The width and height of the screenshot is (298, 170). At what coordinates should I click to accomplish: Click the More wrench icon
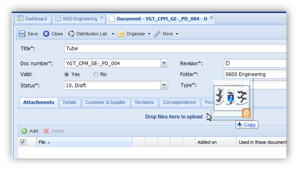[x=157, y=34]
